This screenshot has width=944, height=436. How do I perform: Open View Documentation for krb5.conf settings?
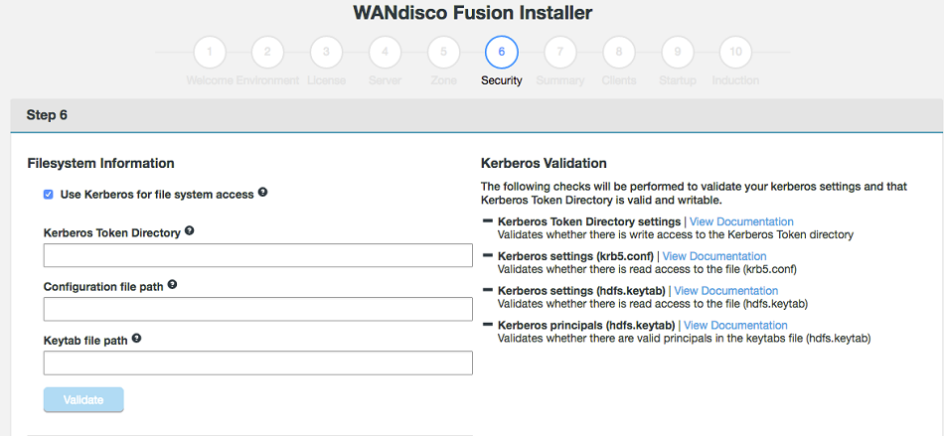(714, 257)
